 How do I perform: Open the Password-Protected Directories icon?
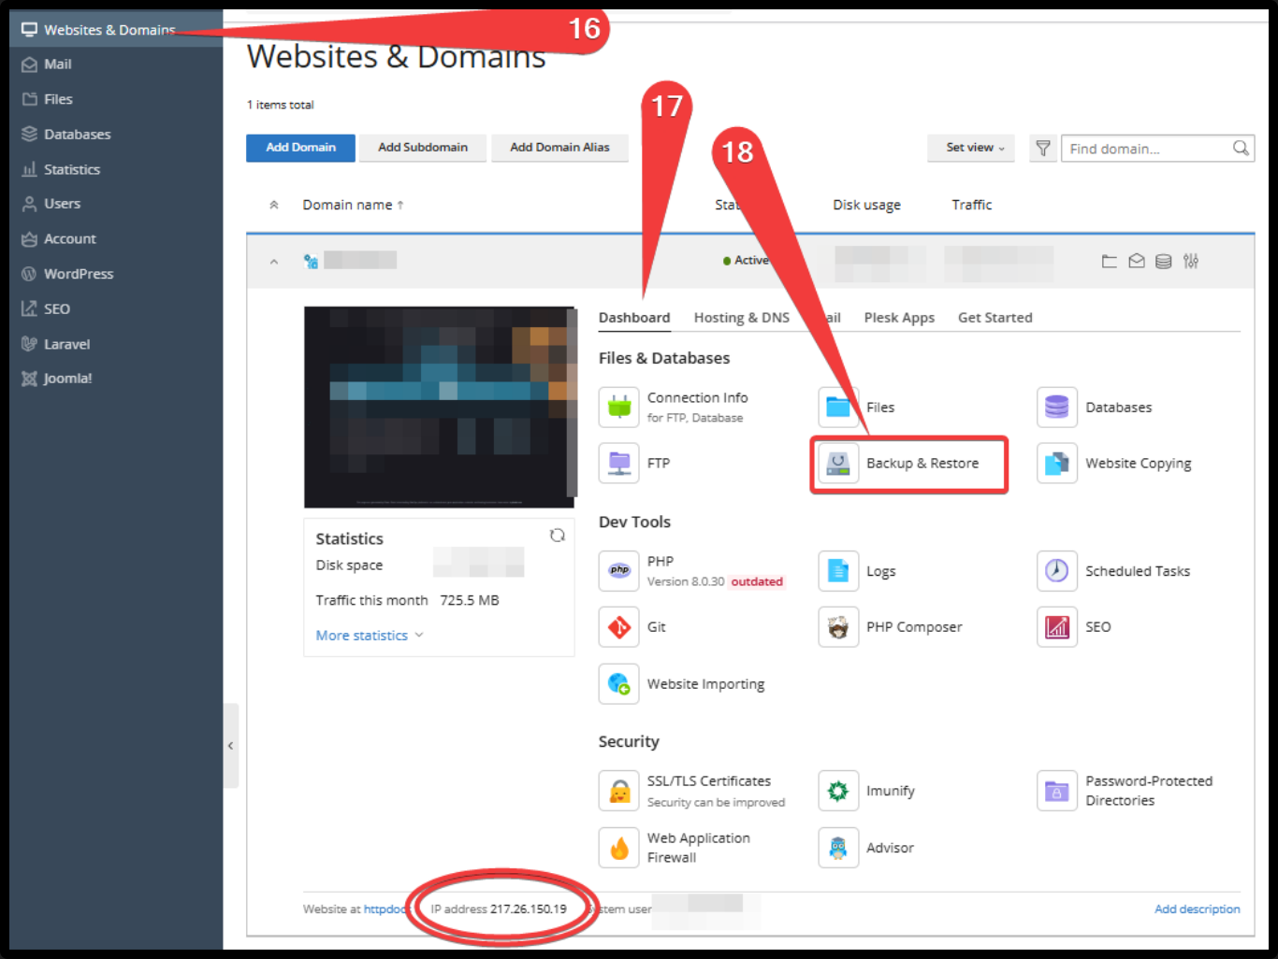pos(1057,791)
